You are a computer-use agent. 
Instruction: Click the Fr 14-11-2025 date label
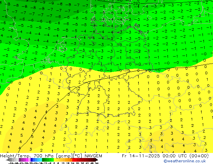pos(141,156)
